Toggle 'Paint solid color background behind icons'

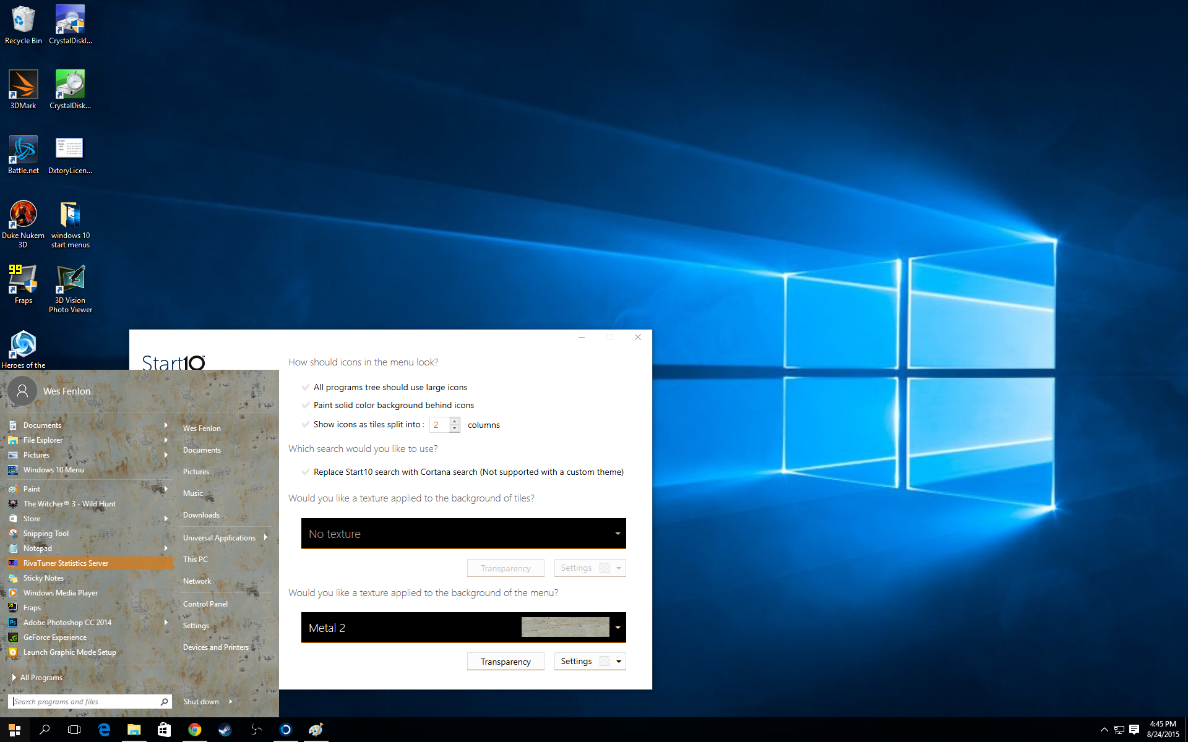304,404
